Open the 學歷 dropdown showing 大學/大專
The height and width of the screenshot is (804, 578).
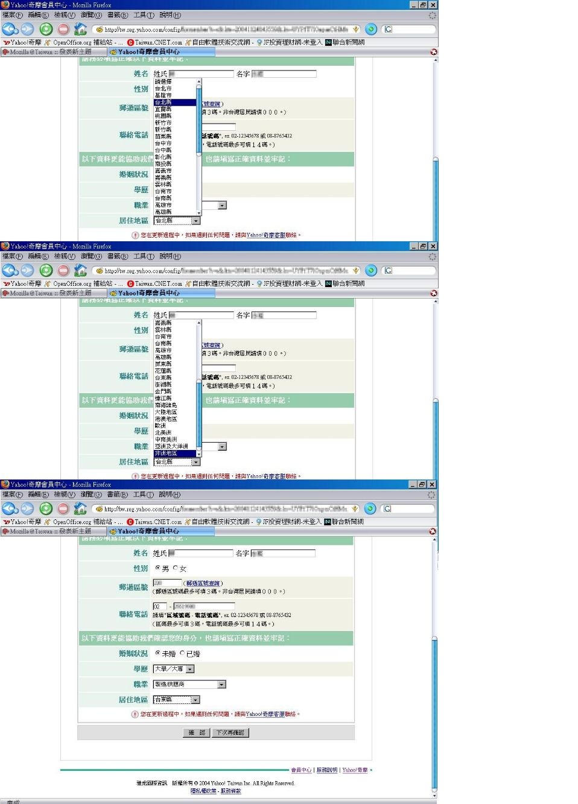point(174,669)
